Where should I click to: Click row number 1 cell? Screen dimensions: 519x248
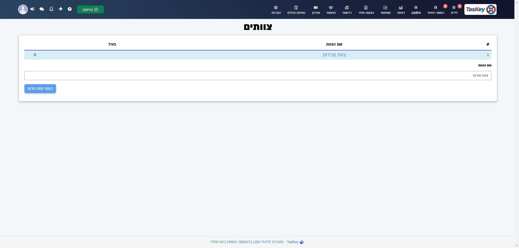pyautogui.click(x=488, y=55)
